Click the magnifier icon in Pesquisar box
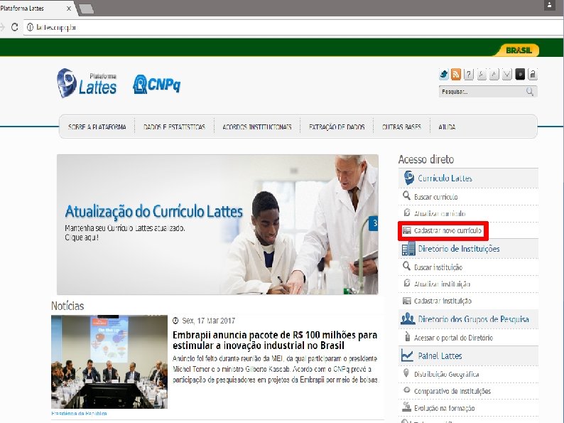Viewport: 564px width, 423px height. coord(530,92)
